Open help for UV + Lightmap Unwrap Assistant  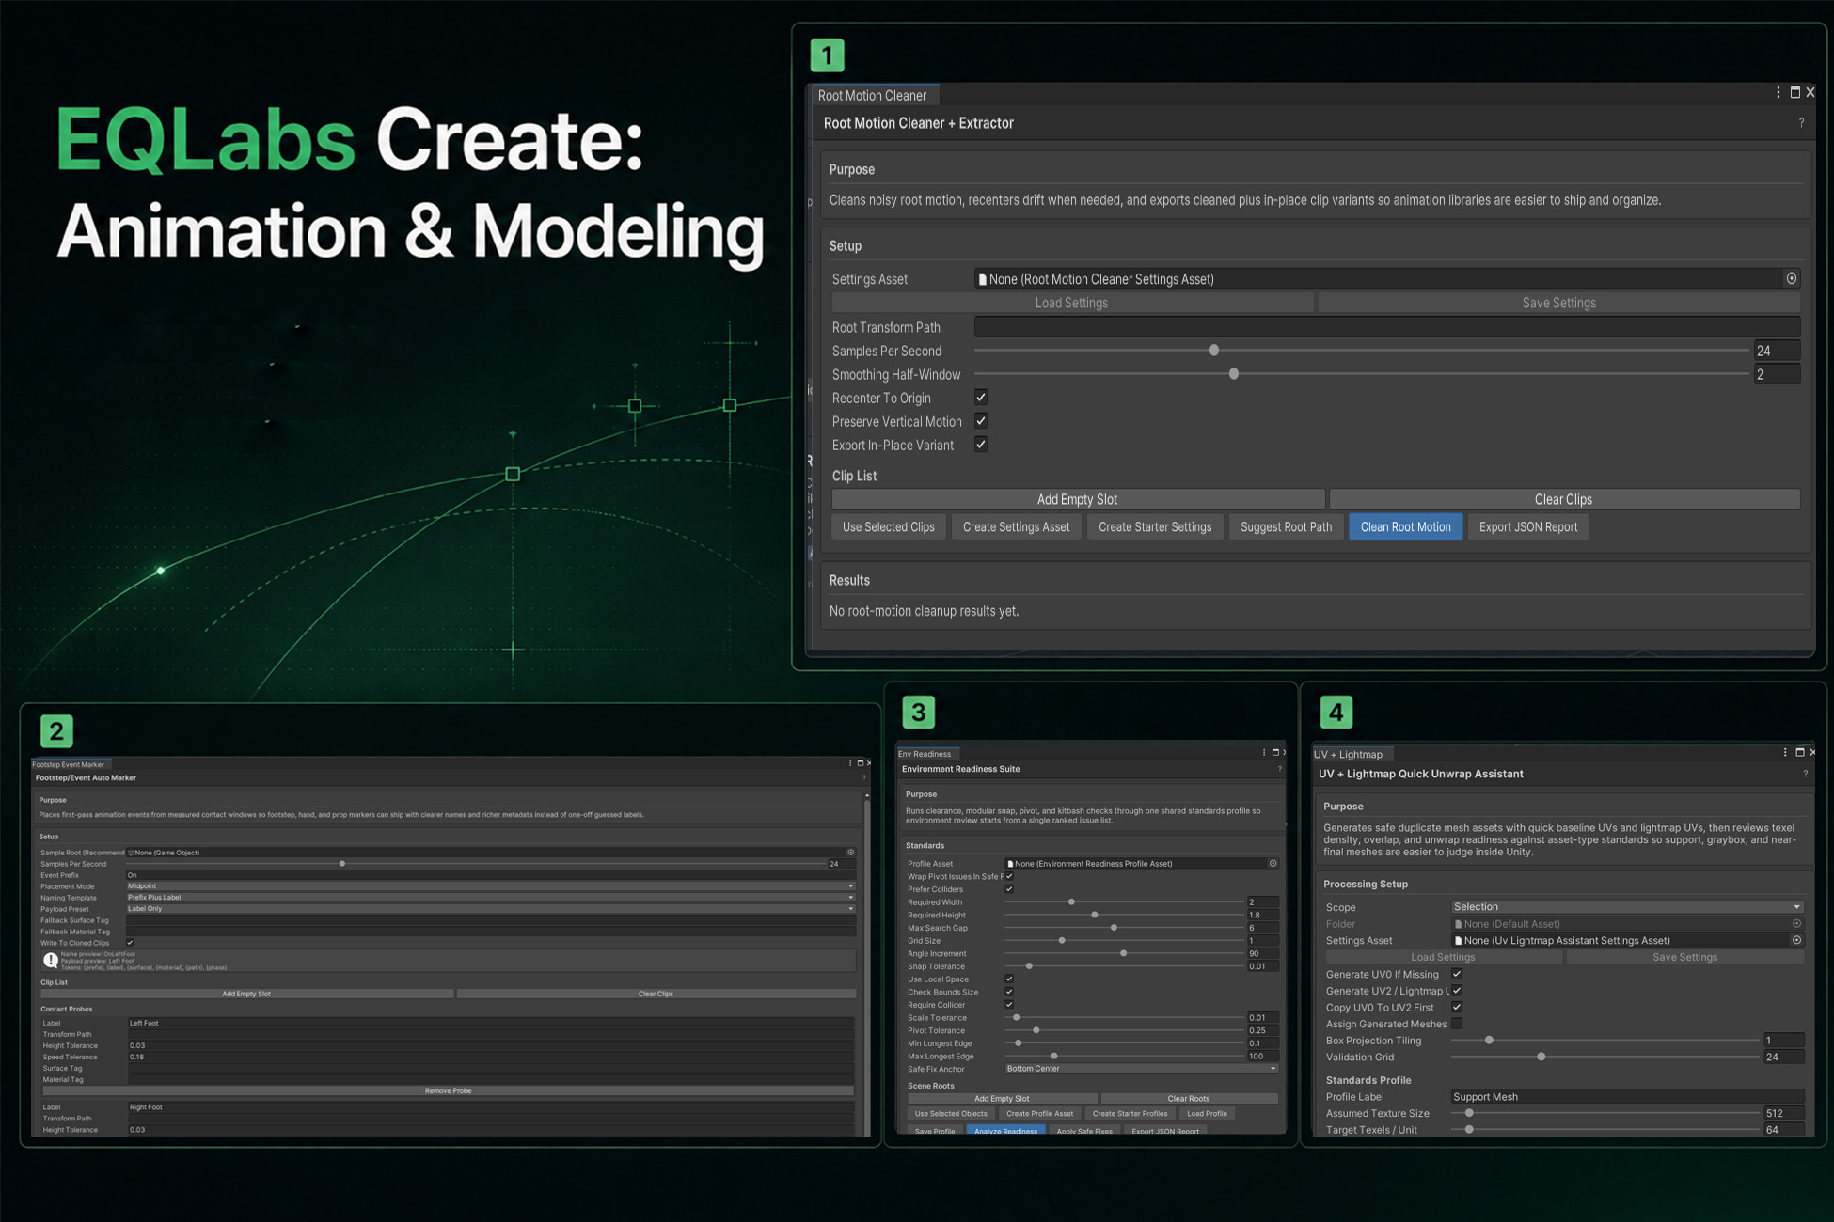pos(1805,774)
